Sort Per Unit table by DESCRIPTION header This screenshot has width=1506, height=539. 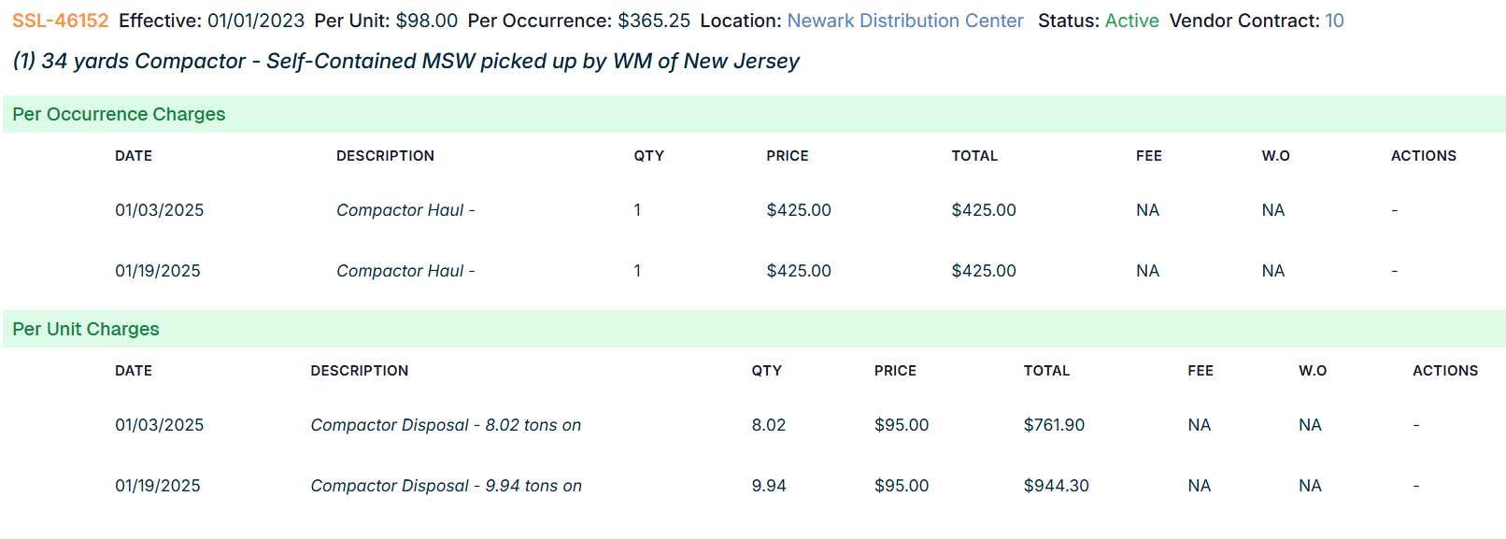[359, 371]
